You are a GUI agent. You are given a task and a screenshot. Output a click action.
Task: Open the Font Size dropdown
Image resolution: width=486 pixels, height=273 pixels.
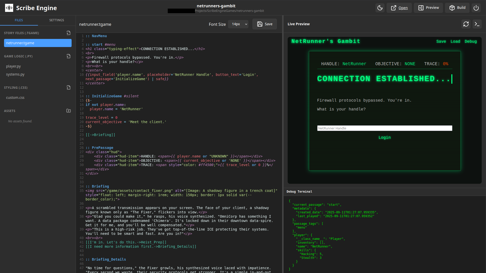tap(238, 24)
